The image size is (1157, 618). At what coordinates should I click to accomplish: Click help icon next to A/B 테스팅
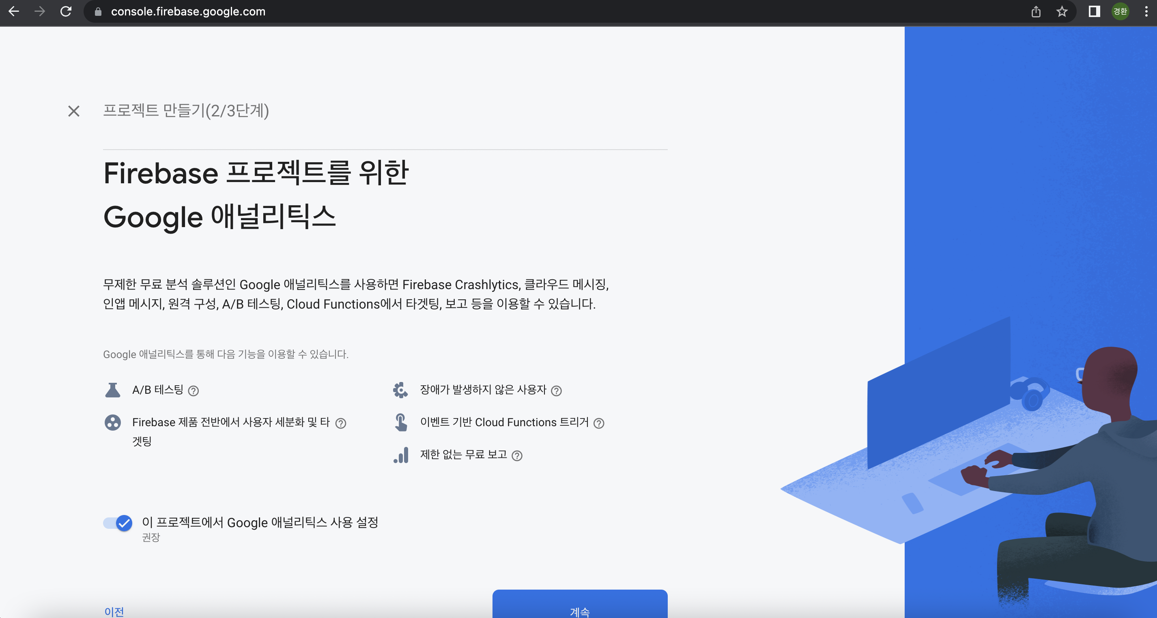click(x=193, y=391)
